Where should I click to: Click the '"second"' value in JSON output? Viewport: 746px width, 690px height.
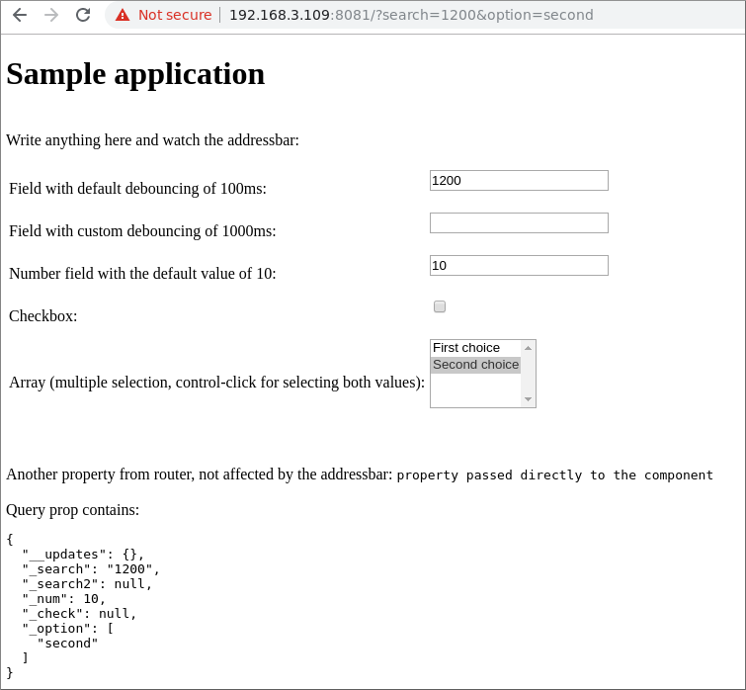(67, 644)
